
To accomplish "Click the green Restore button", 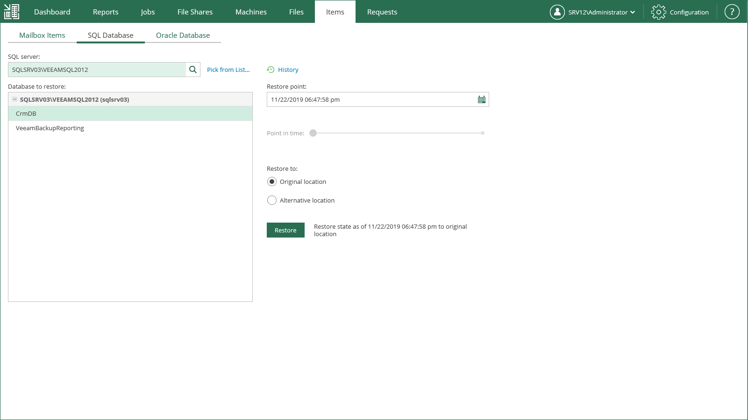I will coord(285,230).
